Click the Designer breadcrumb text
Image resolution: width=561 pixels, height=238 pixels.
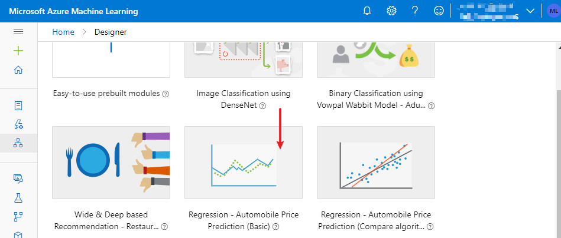(x=111, y=32)
